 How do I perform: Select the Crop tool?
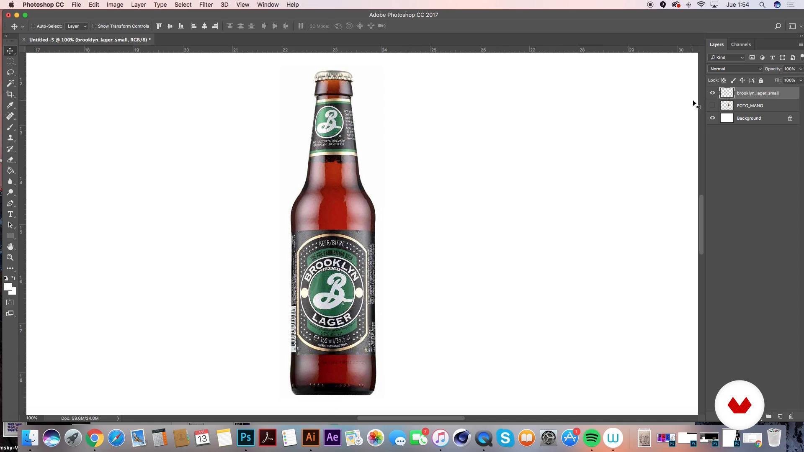10,94
